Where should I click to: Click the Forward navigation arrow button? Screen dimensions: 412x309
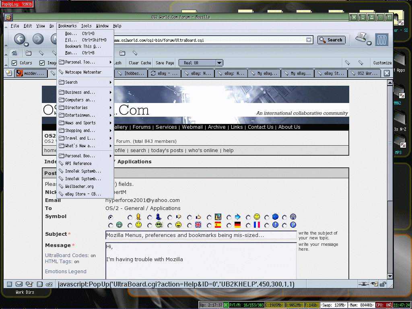pos(38,39)
